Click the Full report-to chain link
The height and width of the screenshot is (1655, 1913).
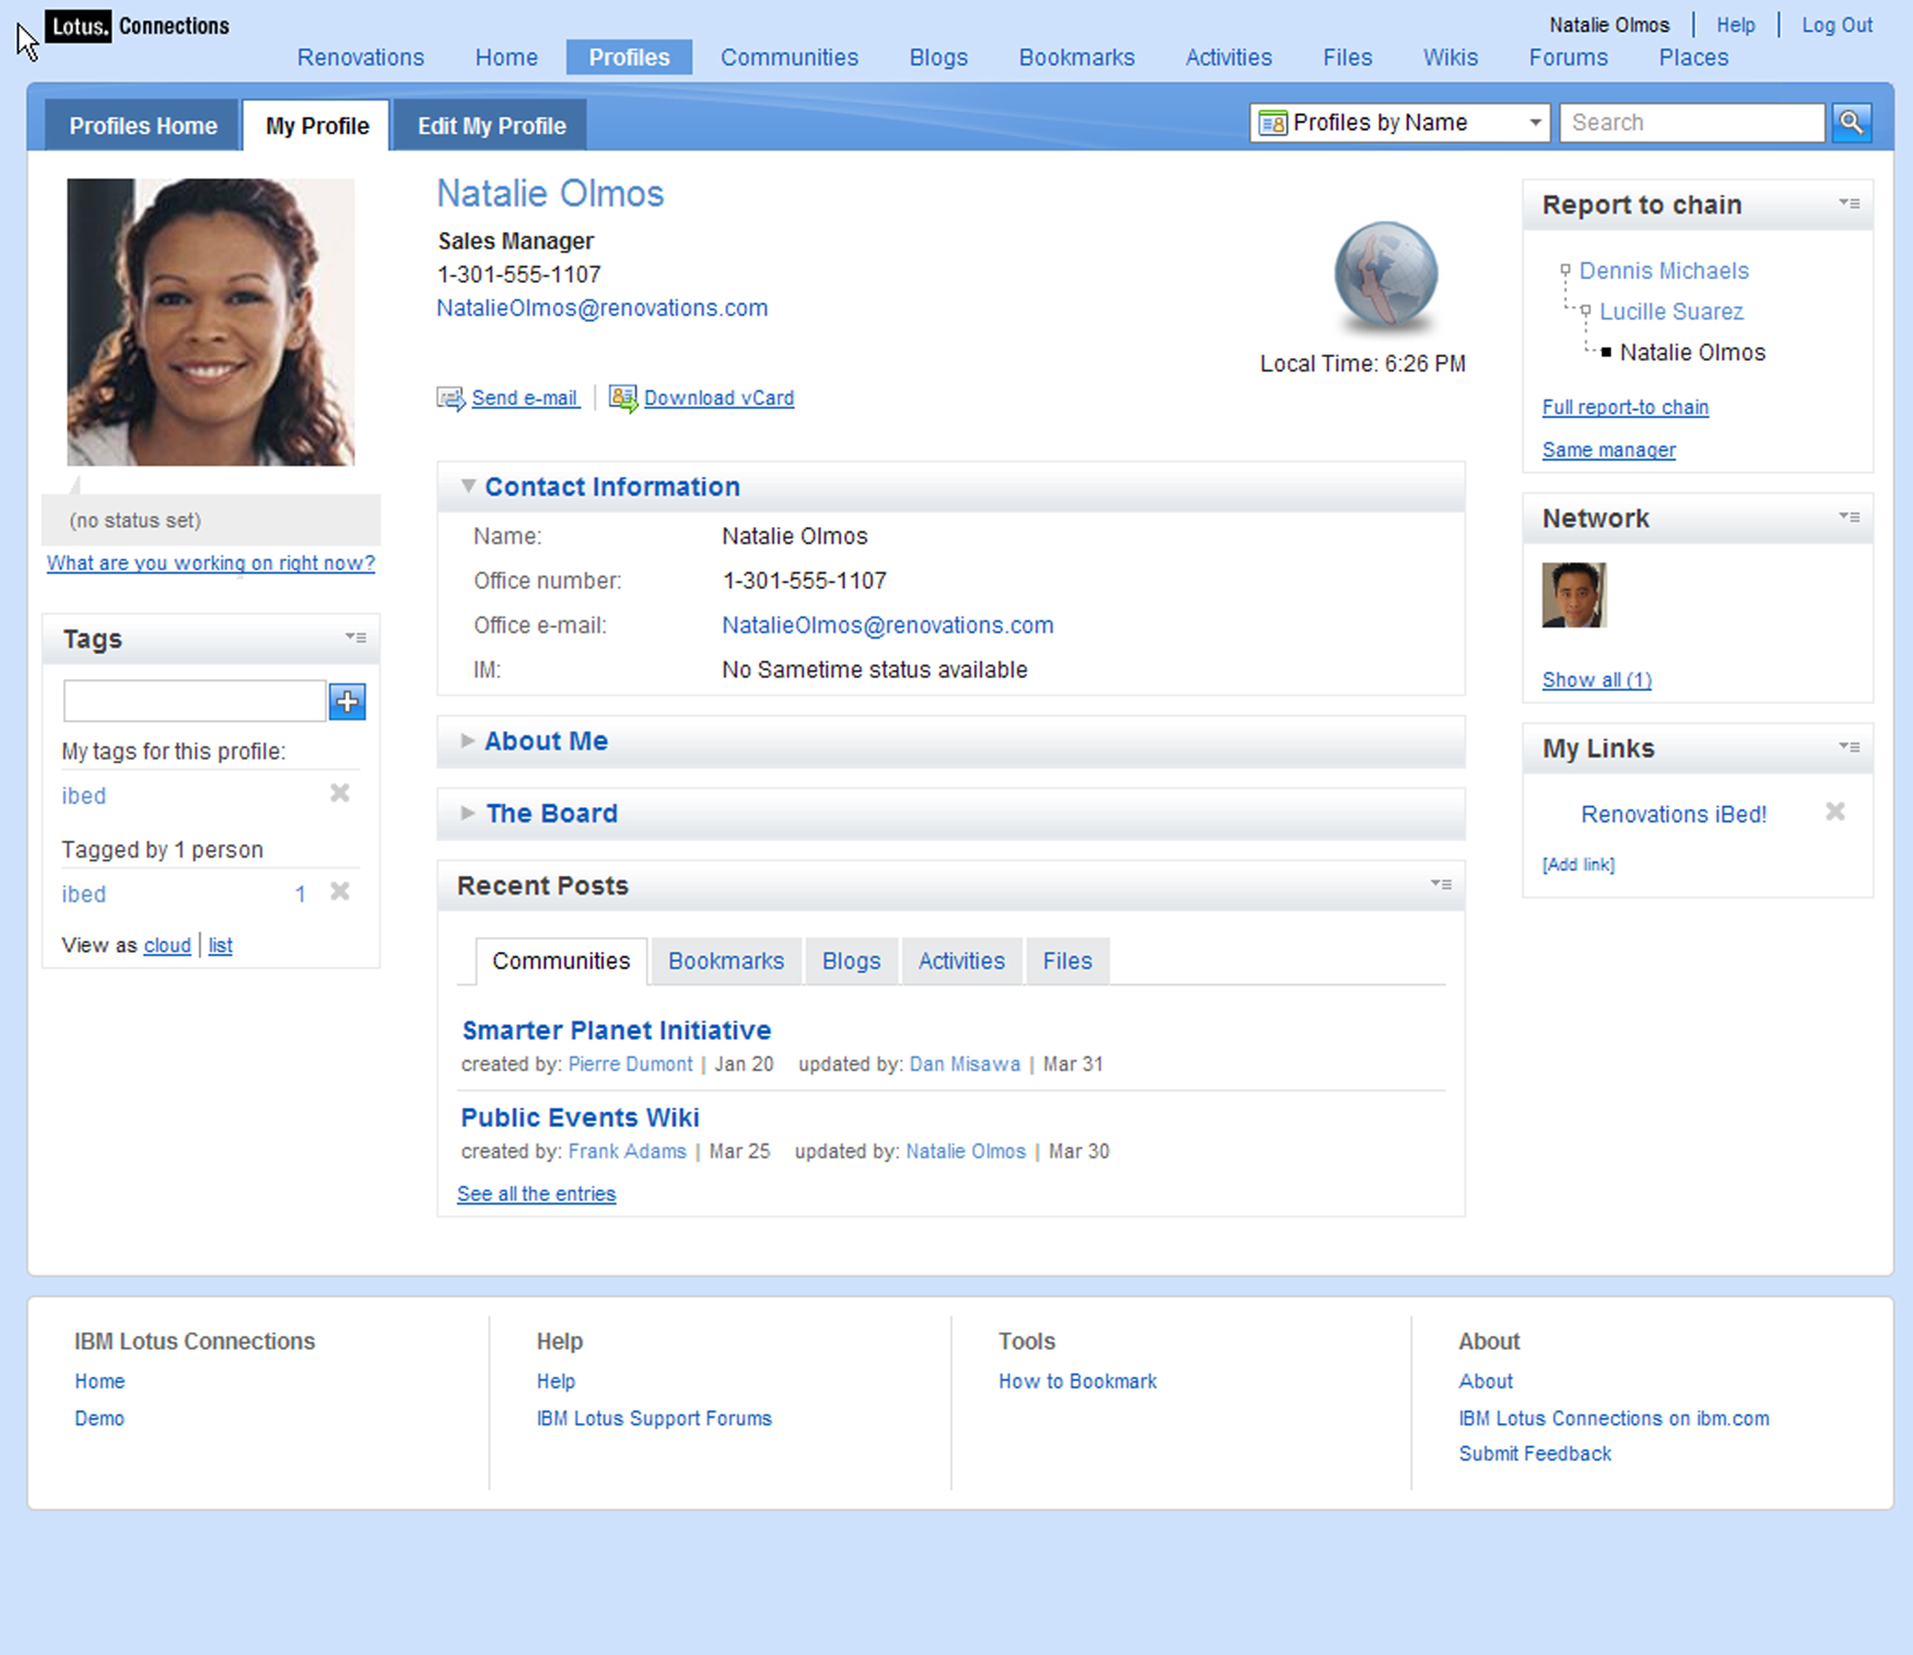click(1625, 407)
